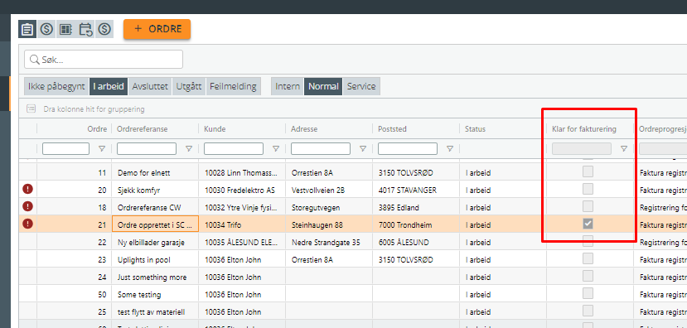This screenshot has height=328, width=687.
Task: Open filter options for the Ordre column
Action: pos(102,149)
